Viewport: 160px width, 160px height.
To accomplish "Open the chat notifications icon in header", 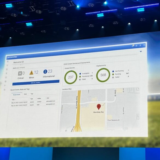I will pos(133,46).
